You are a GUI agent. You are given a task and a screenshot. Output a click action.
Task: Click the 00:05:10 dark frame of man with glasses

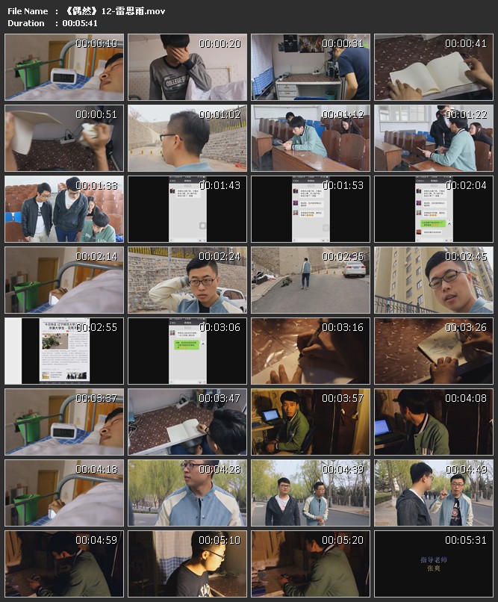pos(187,564)
